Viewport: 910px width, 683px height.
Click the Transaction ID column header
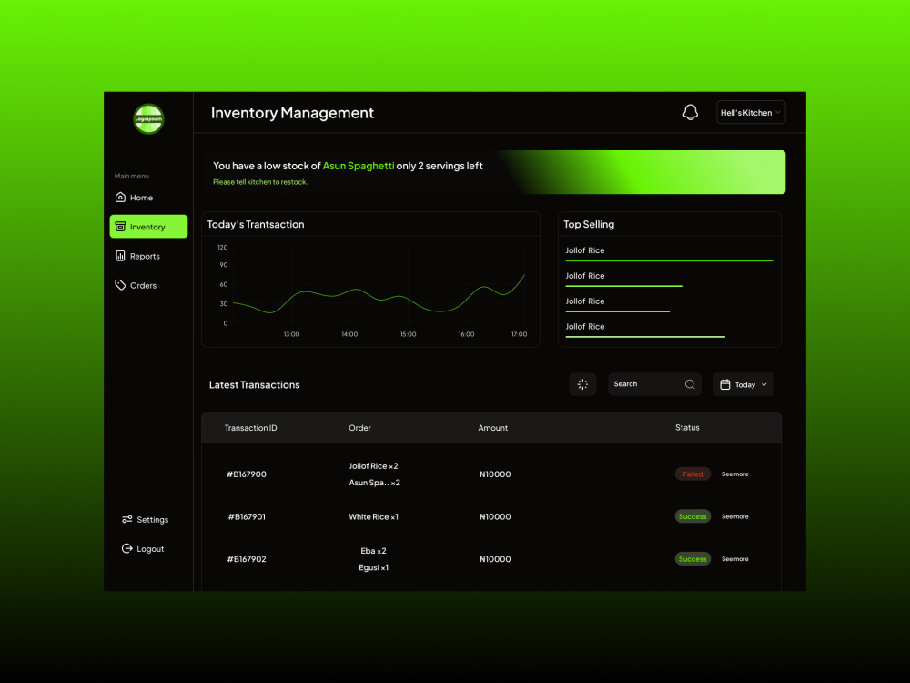tap(251, 427)
